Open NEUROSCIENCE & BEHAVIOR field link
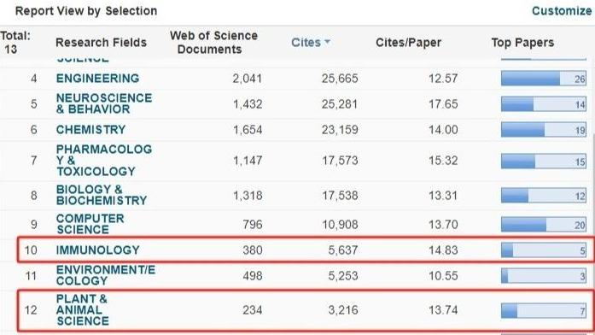This screenshot has width=595, height=335. (104, 103)
